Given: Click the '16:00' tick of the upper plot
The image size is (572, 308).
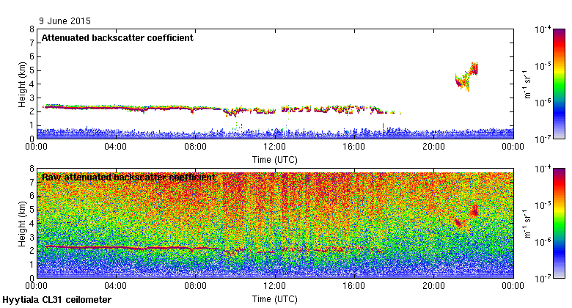Looking at the screenshot, I should [x=354, y=147].
